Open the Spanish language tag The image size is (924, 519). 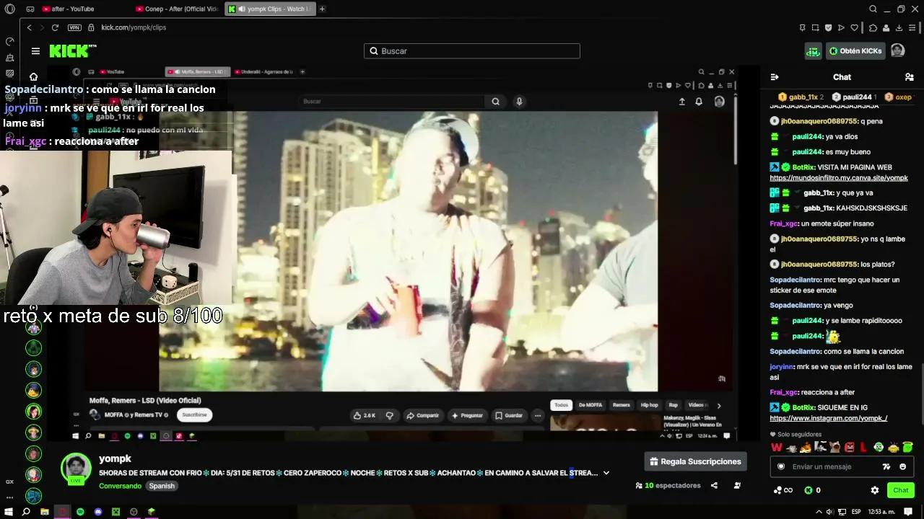coord(162,486)
